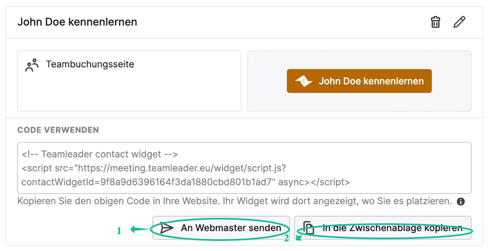Send the code via An Webmaster senden
The image size is (490, 251).
[221, 228]
